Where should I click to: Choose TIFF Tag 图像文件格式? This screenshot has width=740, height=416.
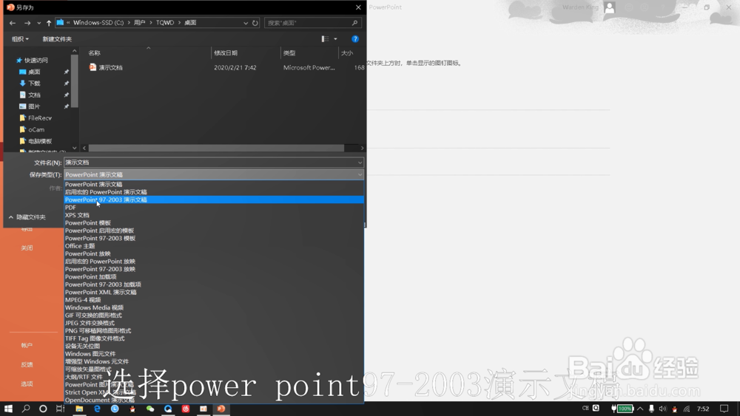coord(214,338)
